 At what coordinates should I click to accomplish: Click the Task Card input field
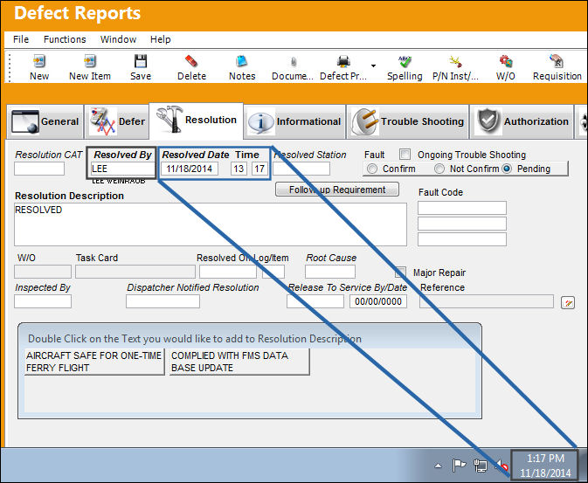tap(135, 272)
